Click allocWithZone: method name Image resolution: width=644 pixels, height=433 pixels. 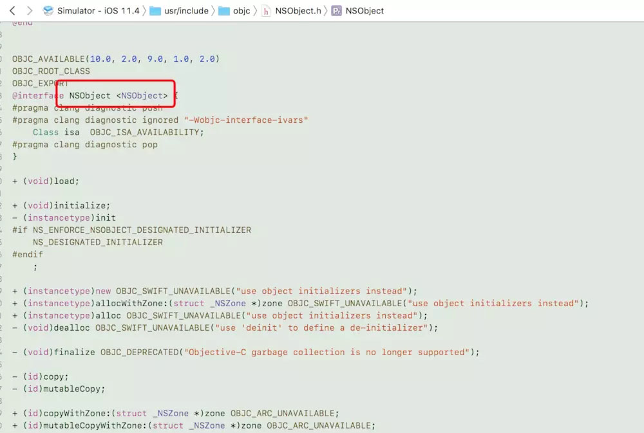131,303
